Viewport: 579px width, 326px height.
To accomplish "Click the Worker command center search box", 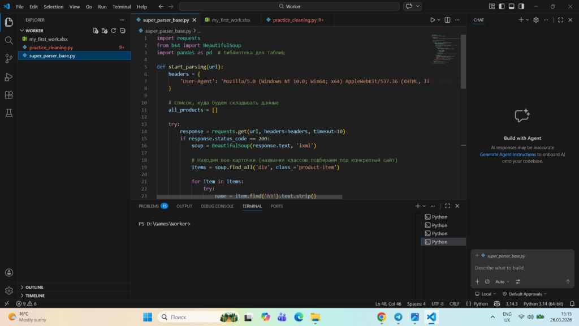I will (289, 6).
